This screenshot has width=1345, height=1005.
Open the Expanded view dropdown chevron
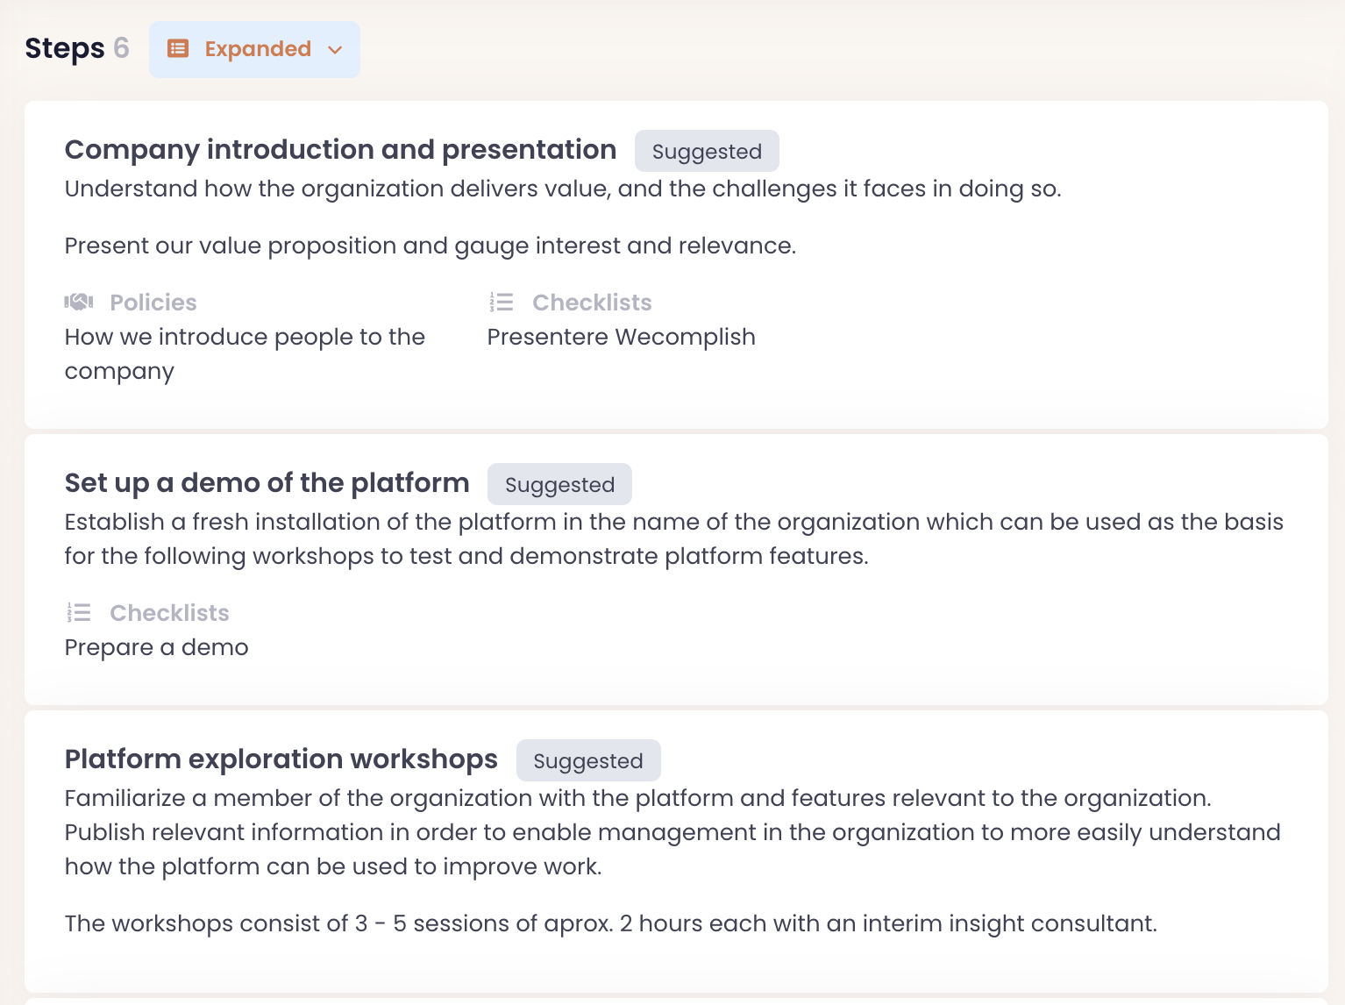click(335, 50)
